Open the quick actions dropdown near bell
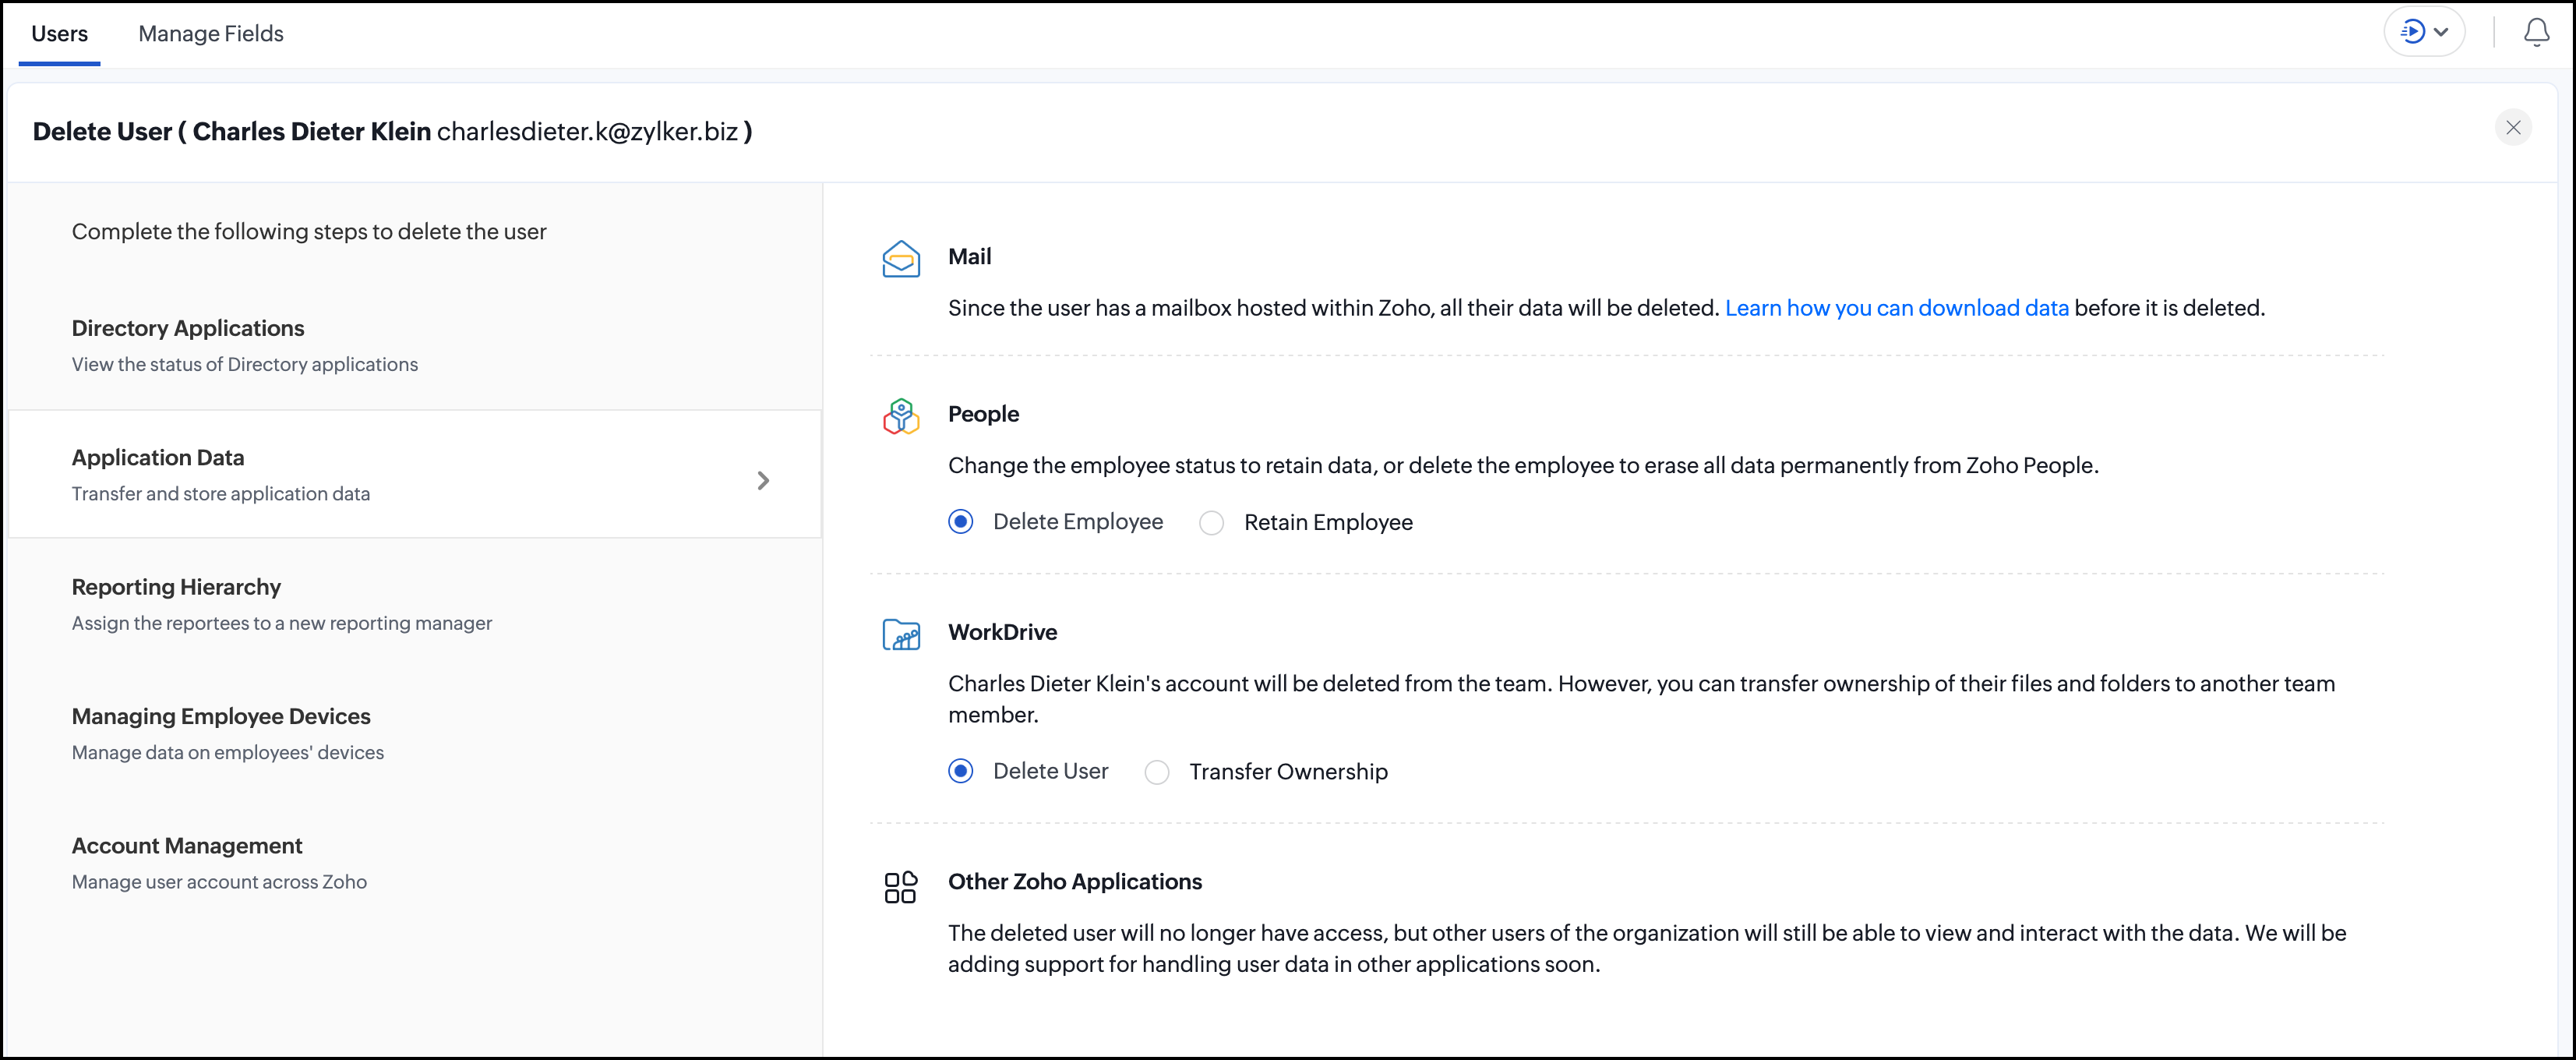Viewport: 2576px width, 1060px height. pyautogui.click(x=2425, y=32)
